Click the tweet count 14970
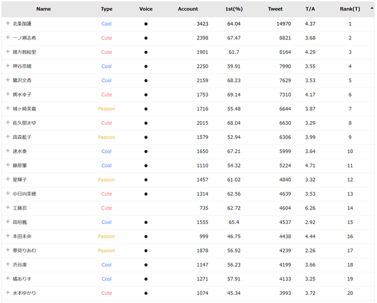This screenshot has height=303, width=377. (x=284, y=24)
